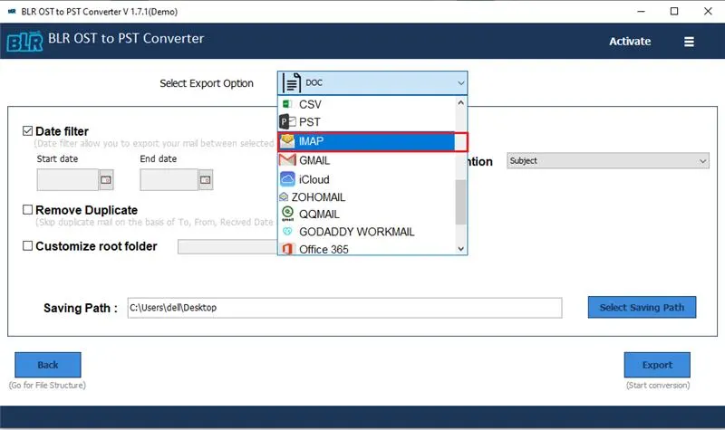Click the export list scroll down arrow

(460, 248)
